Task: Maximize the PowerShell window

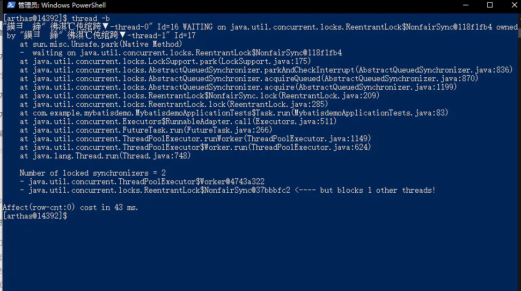Action: pos(489,5)
